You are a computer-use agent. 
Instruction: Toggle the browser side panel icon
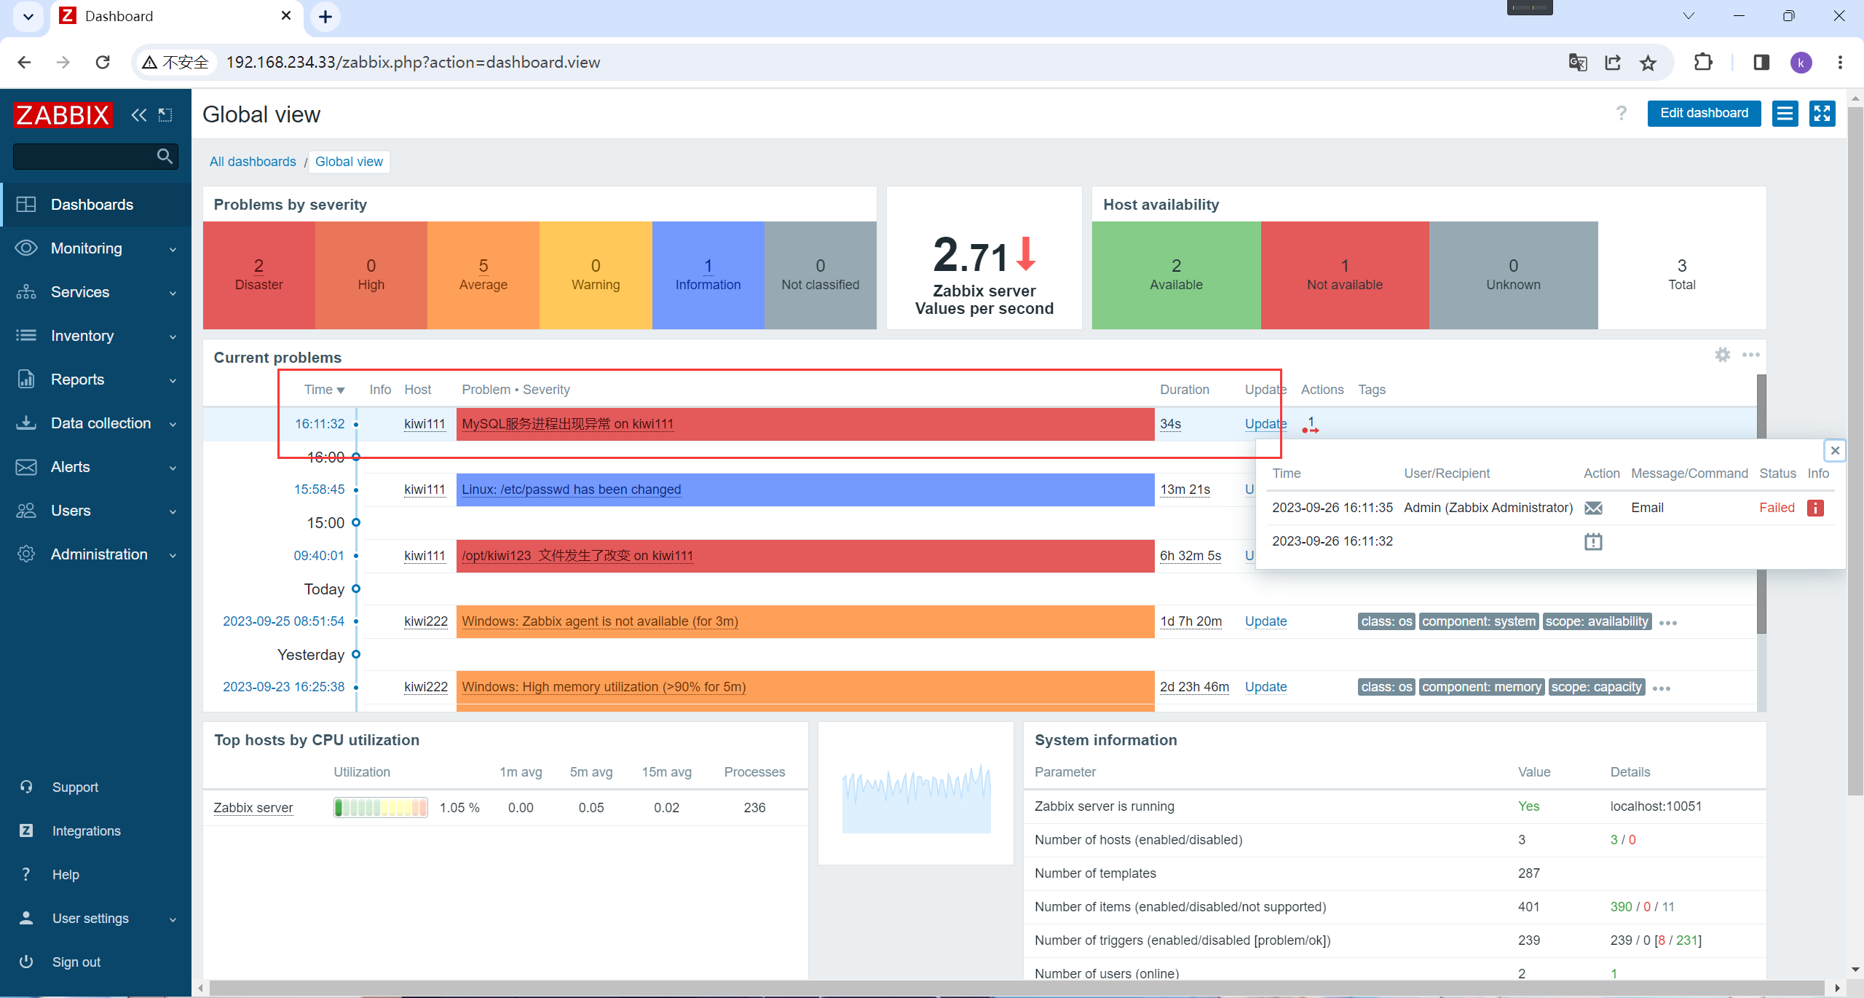click(x=1761, y=63)
